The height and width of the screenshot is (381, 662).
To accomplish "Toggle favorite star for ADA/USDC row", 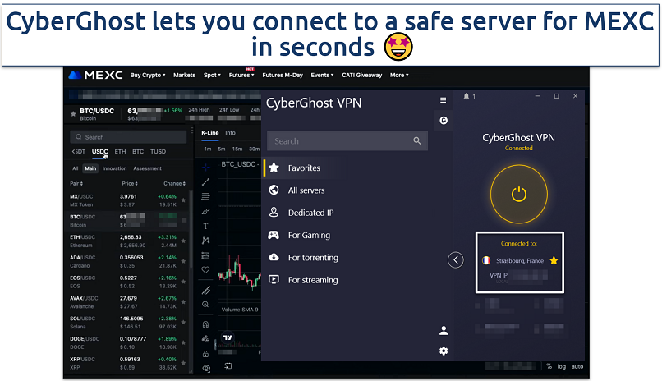I will point(183,261).
